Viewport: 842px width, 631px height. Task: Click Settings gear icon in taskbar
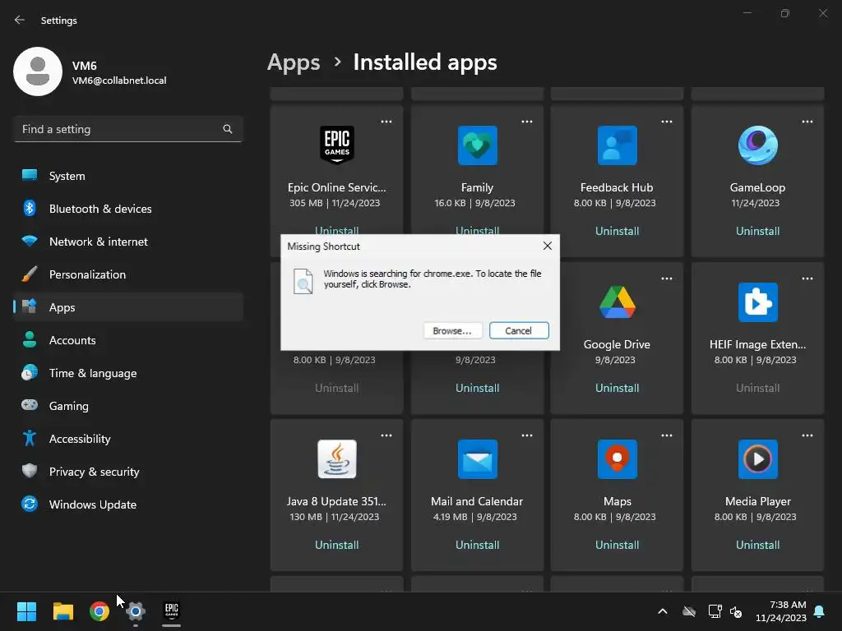[136, 610]
